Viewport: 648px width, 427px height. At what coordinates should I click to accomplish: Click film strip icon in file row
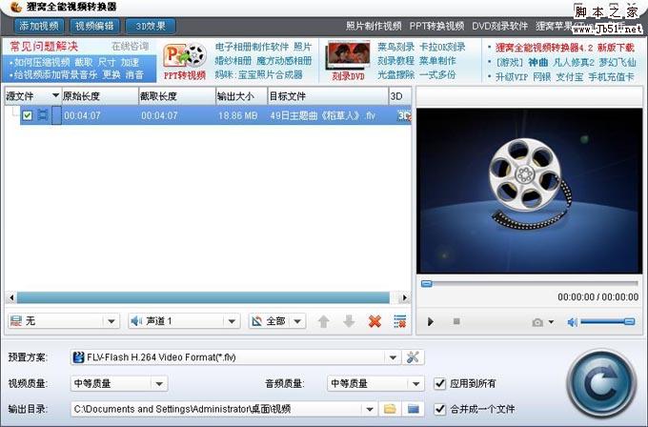[x=43, y=115]
